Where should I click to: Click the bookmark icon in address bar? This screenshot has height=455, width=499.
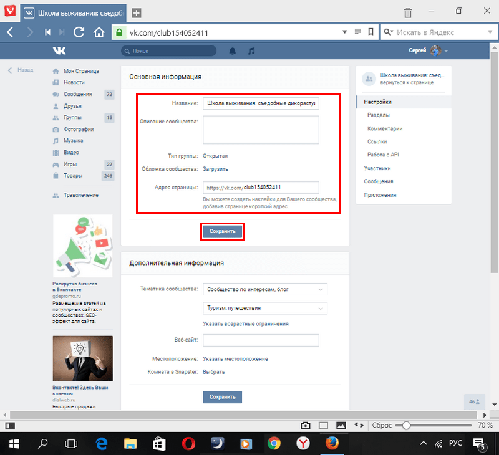[x=371, y=32]
